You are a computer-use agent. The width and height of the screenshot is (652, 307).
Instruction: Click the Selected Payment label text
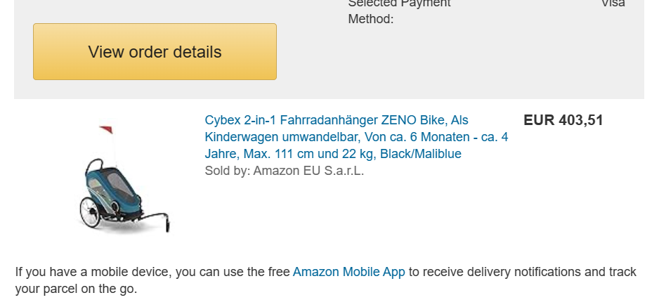(x=399, y=4)
